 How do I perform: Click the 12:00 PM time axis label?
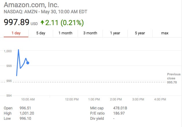pyautogui.click(x=72, y=99)
